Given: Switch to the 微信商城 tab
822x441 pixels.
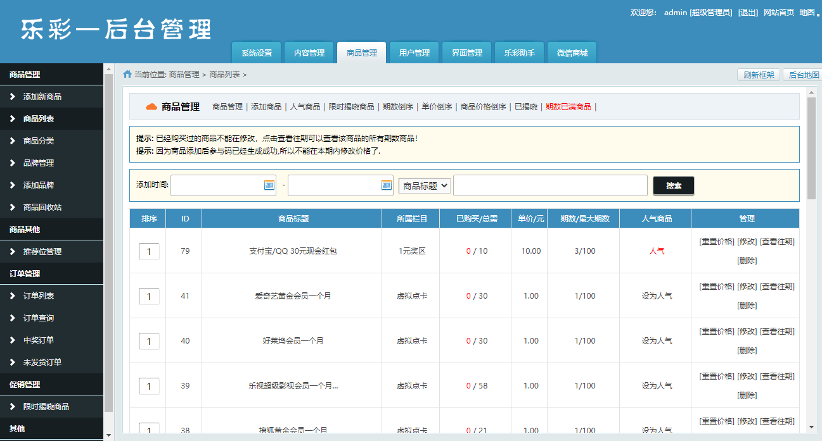Looking at the screenshot, I should (572, 53).
